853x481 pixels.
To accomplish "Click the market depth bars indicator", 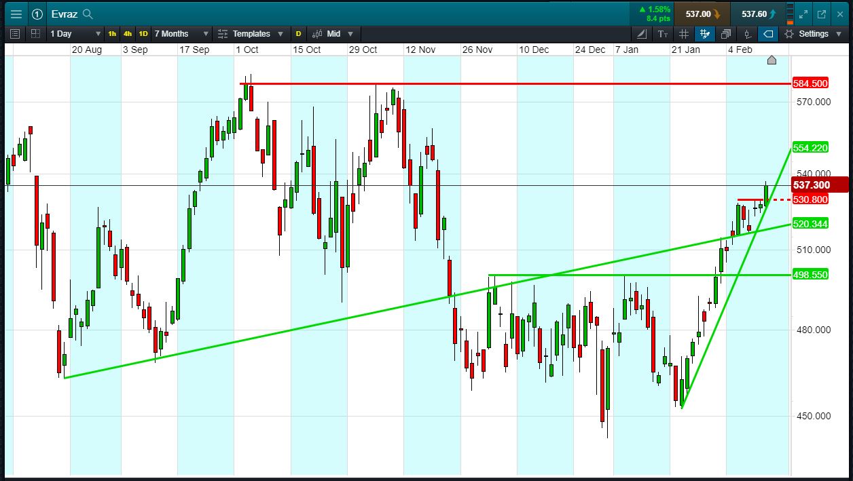I will coord(790,14).
